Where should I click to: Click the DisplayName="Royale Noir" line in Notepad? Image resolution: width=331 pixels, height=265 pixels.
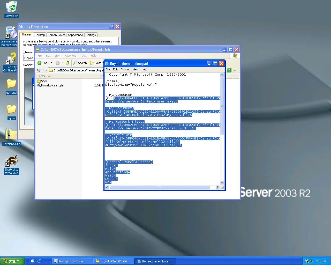coord(131,85)
